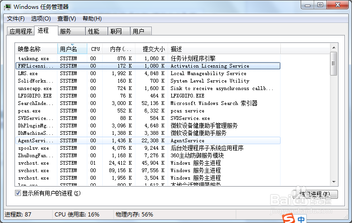Switch to the 应用程序 tab
The image size is (352, 223).
(x=21, y=31)
